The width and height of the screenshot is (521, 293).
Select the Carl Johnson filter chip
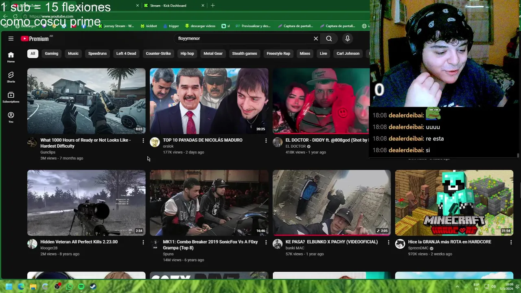click(348, 53)
